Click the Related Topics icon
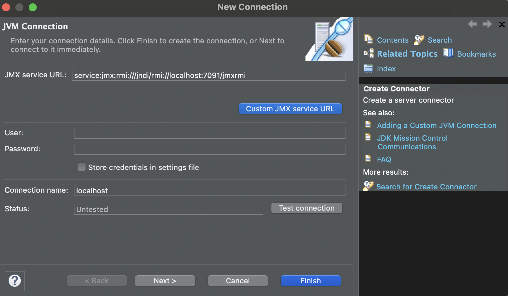Viewport: 508px width, 296px height. click(x=368, y=53)
